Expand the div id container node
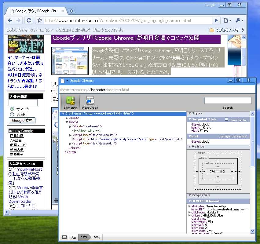The image size is (260, 244). (70, 127)
